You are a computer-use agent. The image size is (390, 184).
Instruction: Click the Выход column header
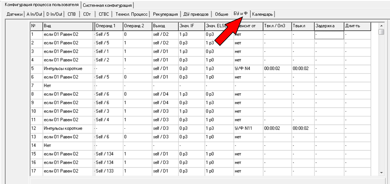(x=164, y=27)
